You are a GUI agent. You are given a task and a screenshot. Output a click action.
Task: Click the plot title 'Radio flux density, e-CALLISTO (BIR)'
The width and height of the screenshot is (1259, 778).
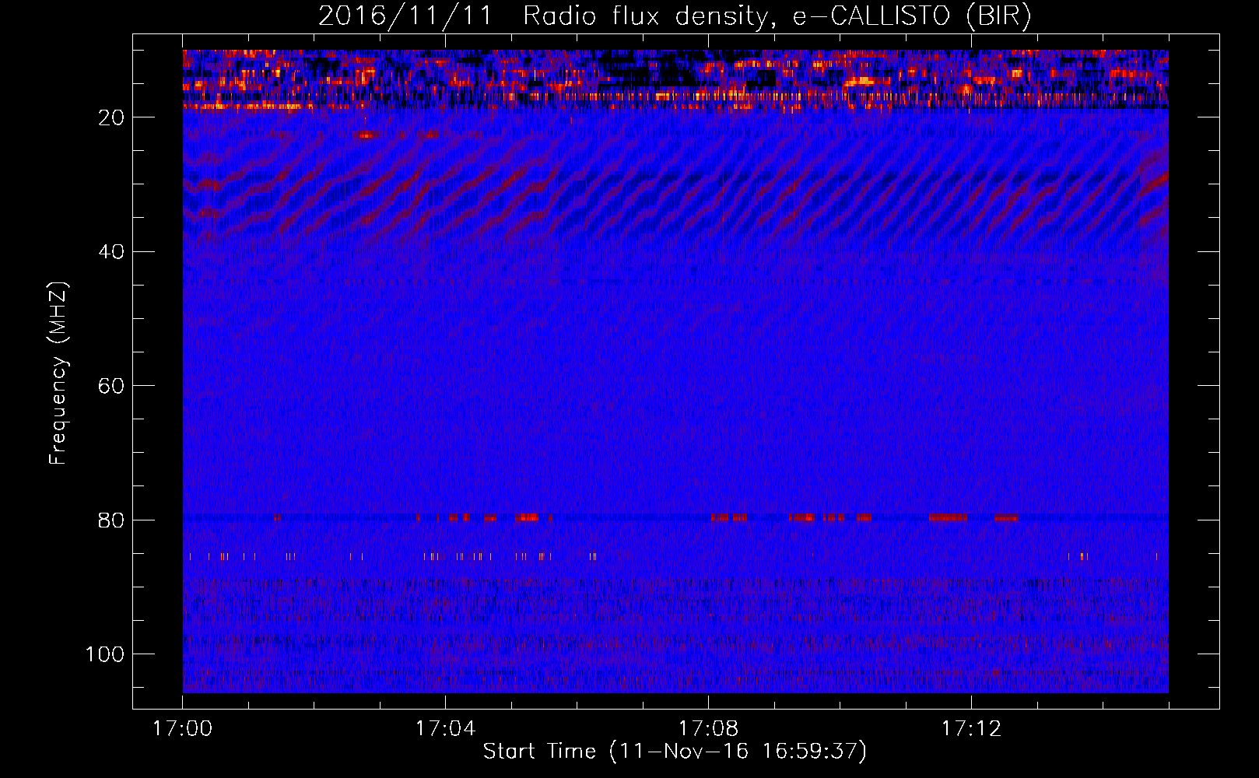[777, 16]
